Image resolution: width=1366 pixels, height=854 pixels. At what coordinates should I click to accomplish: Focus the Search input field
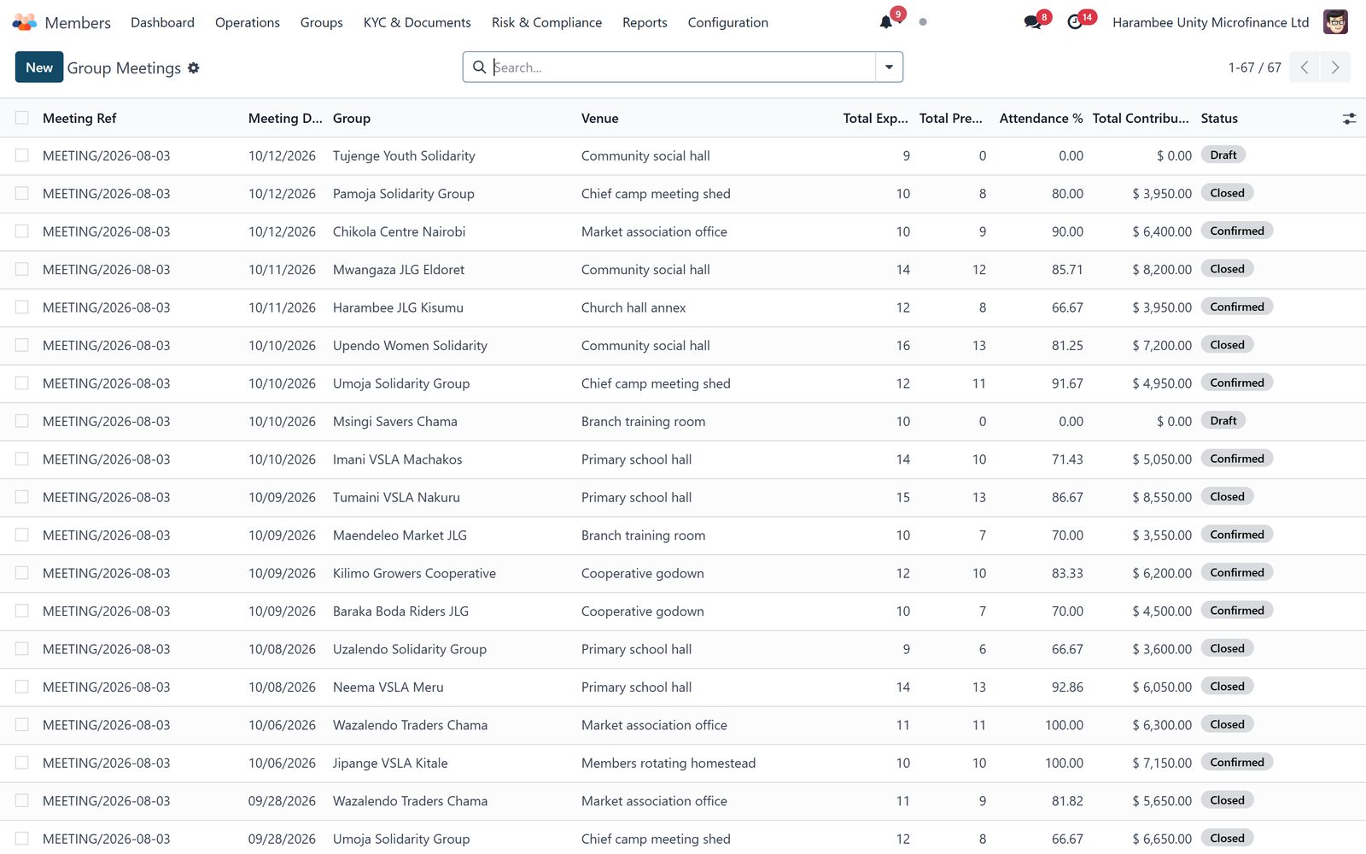(x=683, y=67)
